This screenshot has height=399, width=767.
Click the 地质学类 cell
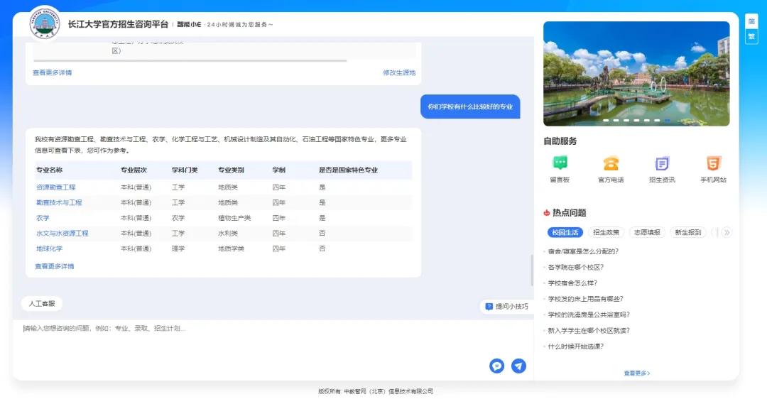click(232, 248)
